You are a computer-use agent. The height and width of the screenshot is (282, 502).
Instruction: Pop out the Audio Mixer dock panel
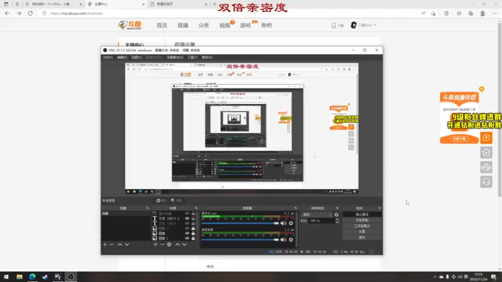pyautogui.click(x=296, y=208)
